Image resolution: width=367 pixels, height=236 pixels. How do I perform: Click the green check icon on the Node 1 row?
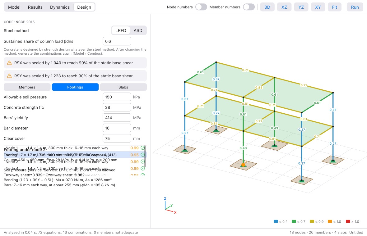coord(143,148)
